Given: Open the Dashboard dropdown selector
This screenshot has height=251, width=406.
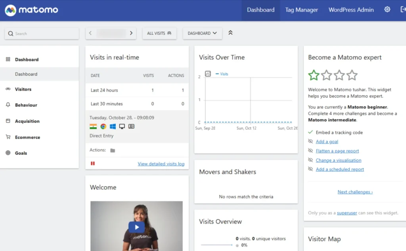Looking at the screenshot, I should click(x=202, y=33).
